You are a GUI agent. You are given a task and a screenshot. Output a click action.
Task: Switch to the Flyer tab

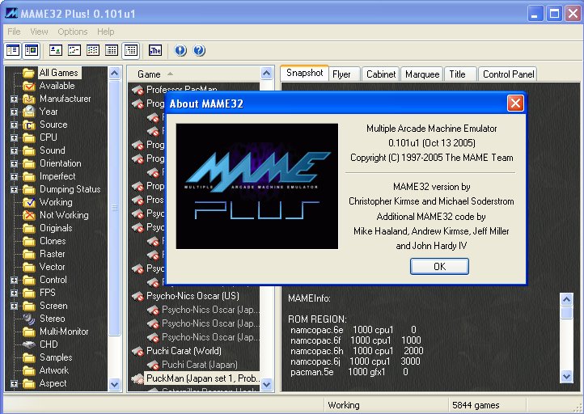coord(344,74)
